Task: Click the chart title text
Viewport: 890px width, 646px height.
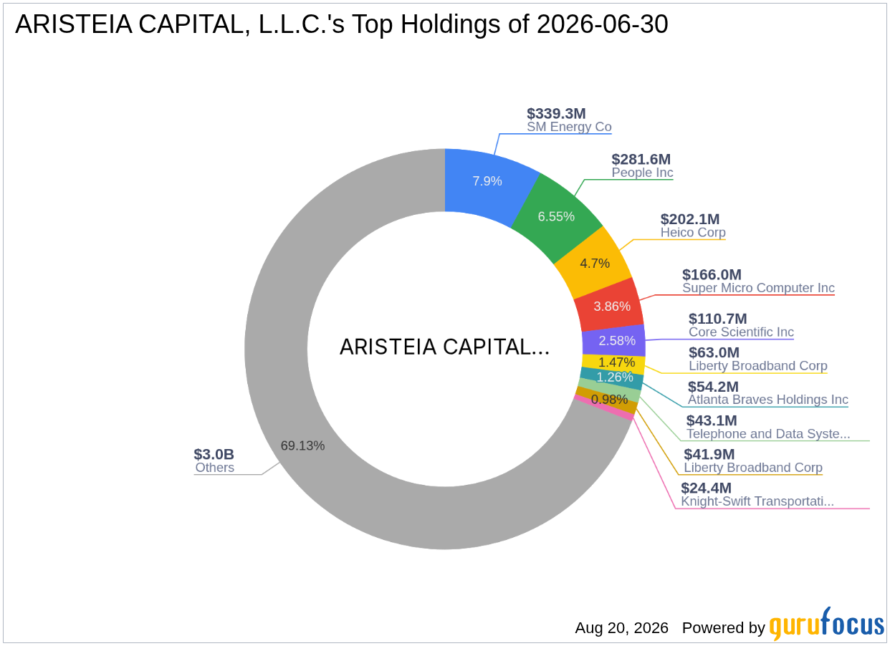Action: click(x=342, y=24)
